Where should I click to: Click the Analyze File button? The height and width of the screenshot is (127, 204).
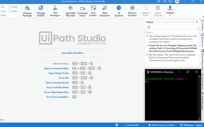pos(145,11)
